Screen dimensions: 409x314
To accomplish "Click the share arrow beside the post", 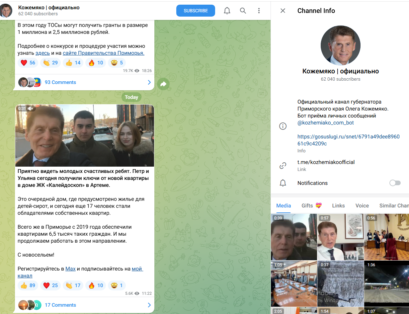I will (163, 84).
